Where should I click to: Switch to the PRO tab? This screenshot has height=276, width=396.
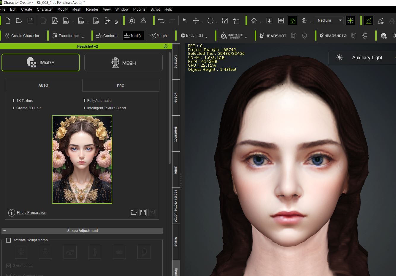[121, 86]
